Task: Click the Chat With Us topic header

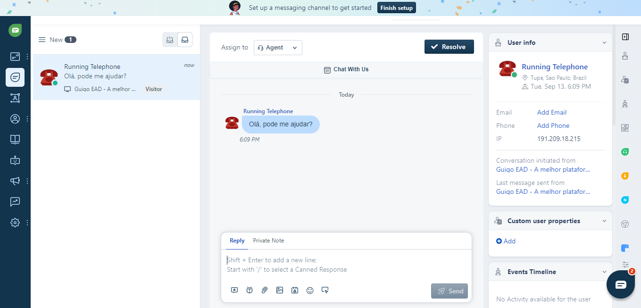Action: tap(346, 69)
